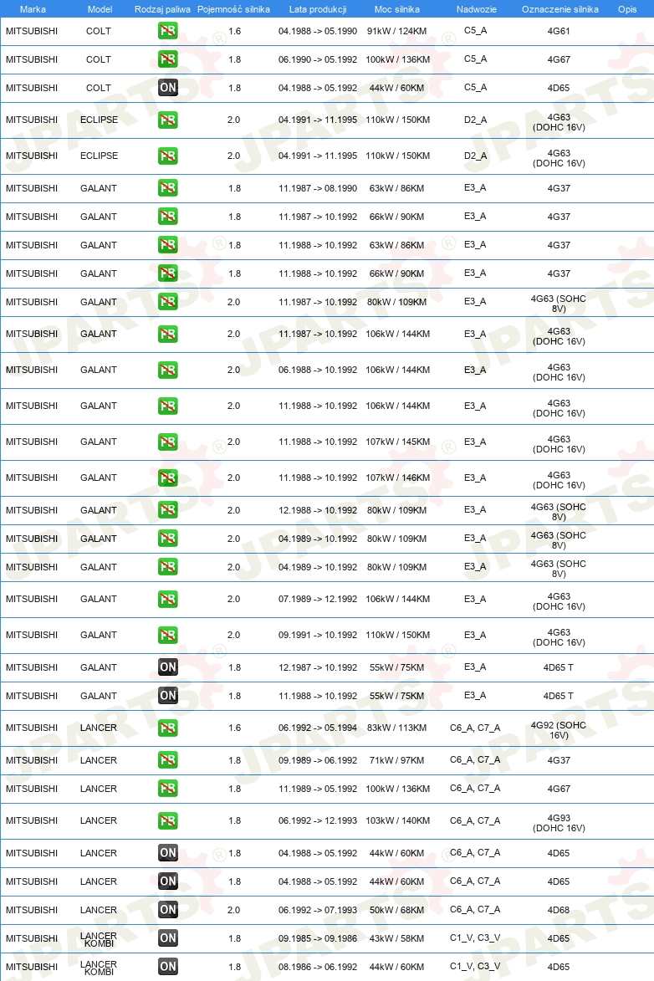Screen dimensions: 654x981
Task: Click petrol icon for LANCER 1.6 83kW / 113KM
Action: (168, 728)
